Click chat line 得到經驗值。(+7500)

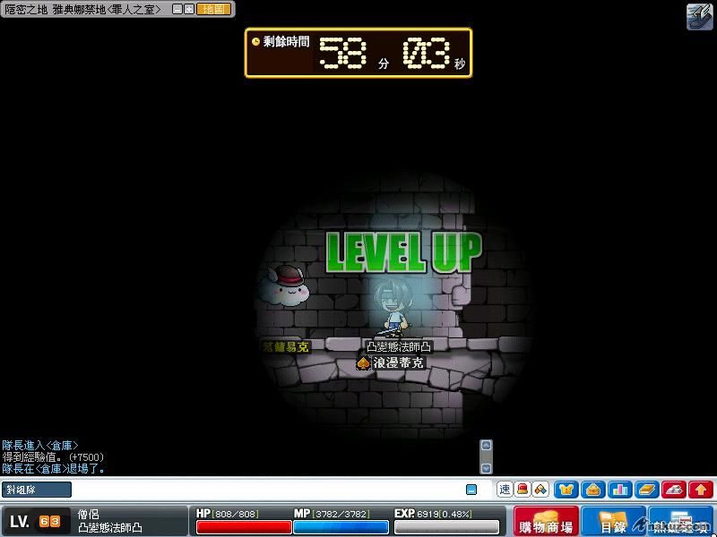53,457
